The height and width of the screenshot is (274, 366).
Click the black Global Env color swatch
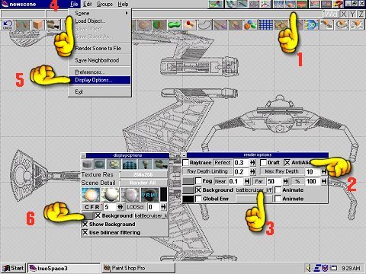click(x=188, y=199)
